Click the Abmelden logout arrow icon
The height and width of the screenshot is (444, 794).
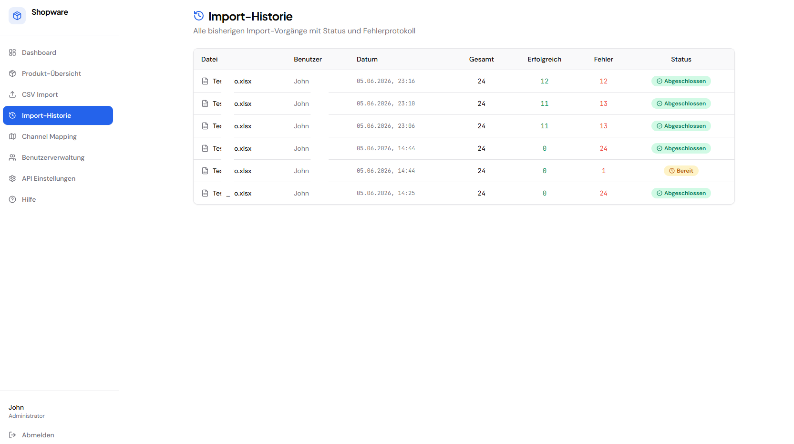[12, 435]
